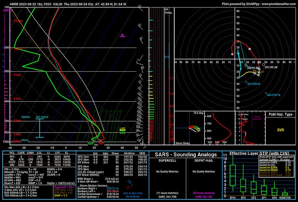Click the yellow SHIP = 1.7 value
The image size is (298, 202).
(x=60, y=195)
